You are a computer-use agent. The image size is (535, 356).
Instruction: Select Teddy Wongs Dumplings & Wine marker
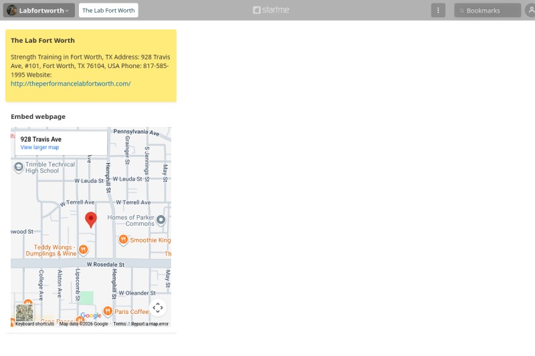click(83, 250)
